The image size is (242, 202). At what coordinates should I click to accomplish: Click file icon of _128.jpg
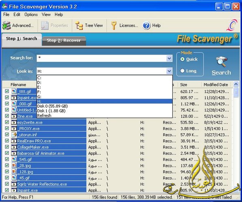14,172
